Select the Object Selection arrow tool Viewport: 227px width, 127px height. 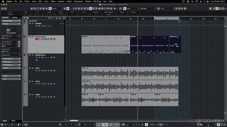(76, 8)
